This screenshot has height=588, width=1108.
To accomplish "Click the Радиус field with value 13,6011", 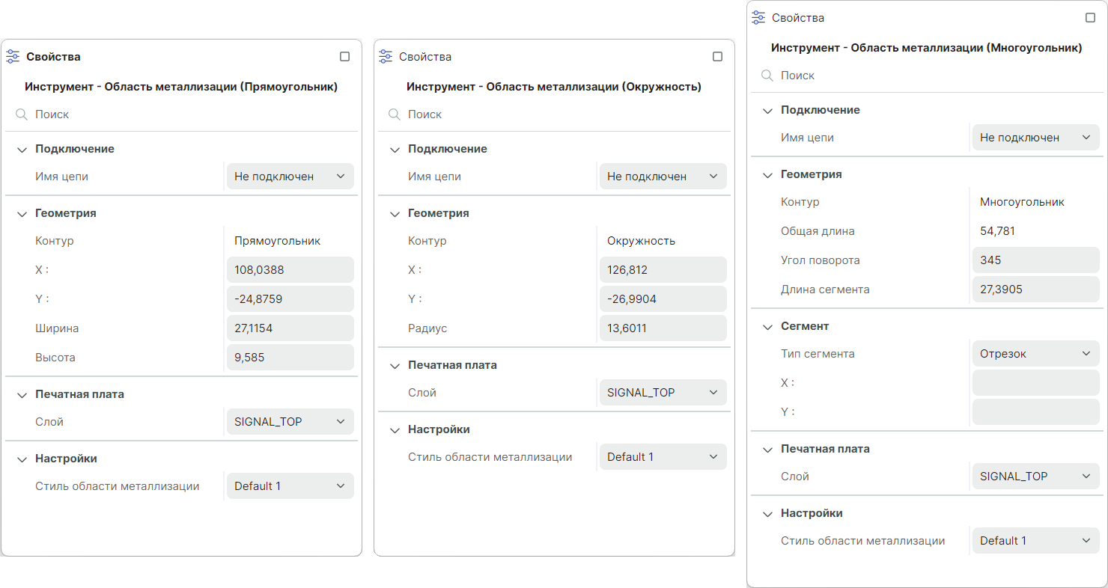I will click(x=663, y=328).
